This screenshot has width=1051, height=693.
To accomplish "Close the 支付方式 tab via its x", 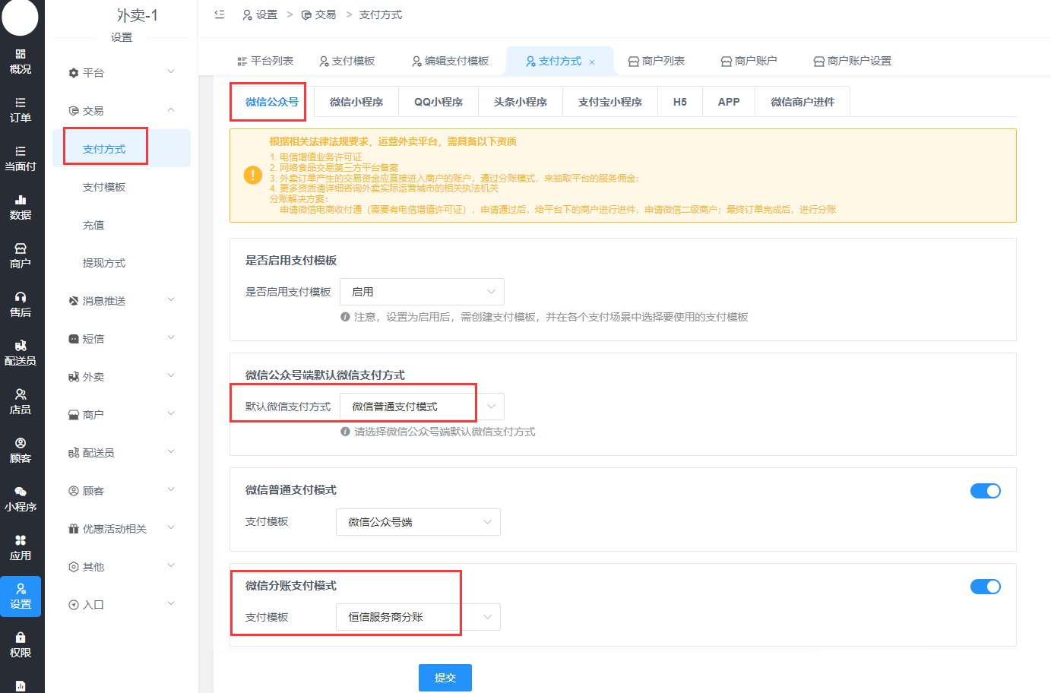I will (592, 62).
